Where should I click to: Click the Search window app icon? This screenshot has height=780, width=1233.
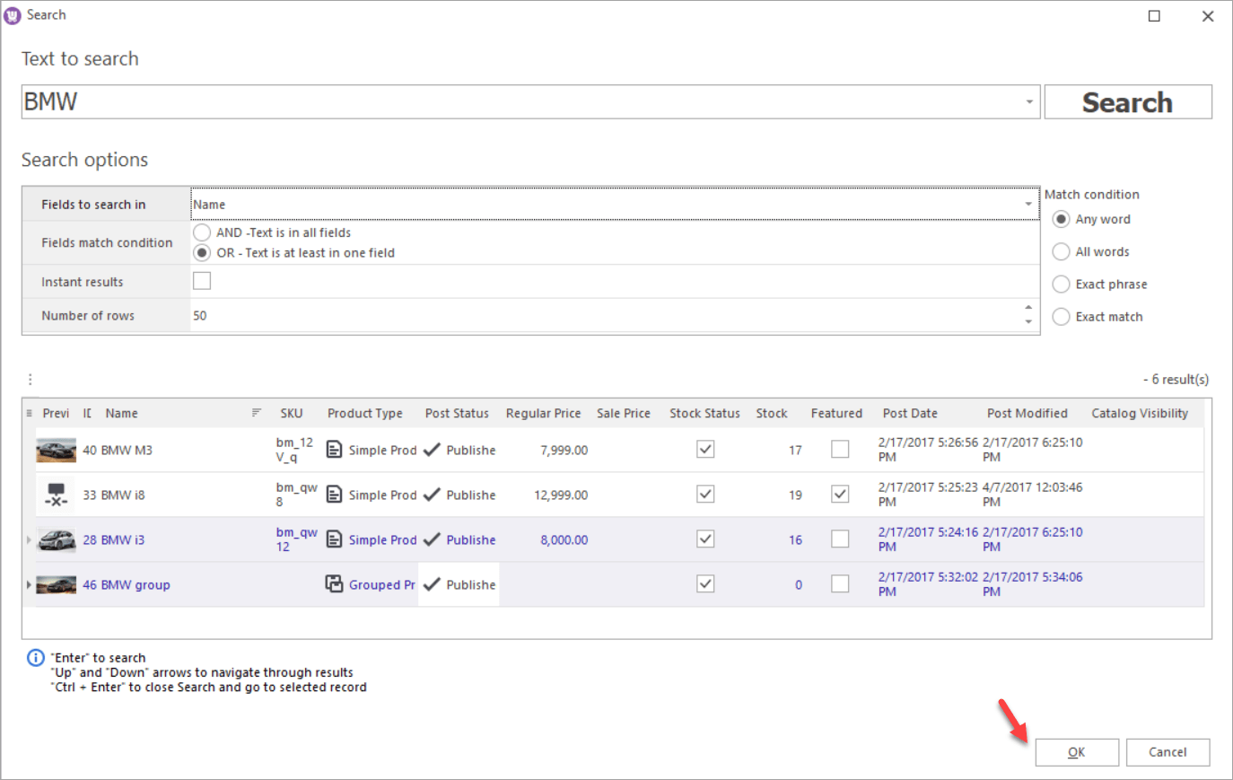pyautogui.click(x=13, y=15)
